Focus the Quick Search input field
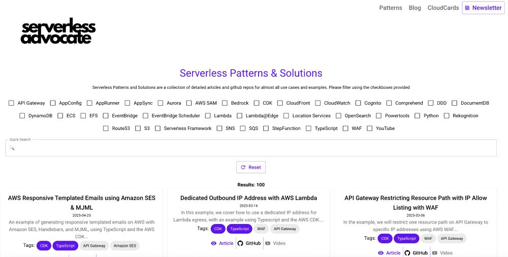This screenshot has width=508, height=257. [251, 148]
